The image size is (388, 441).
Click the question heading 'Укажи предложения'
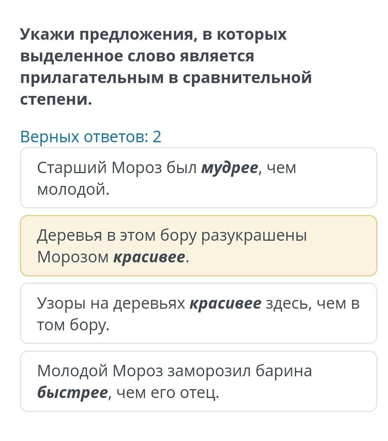(166, 67)
